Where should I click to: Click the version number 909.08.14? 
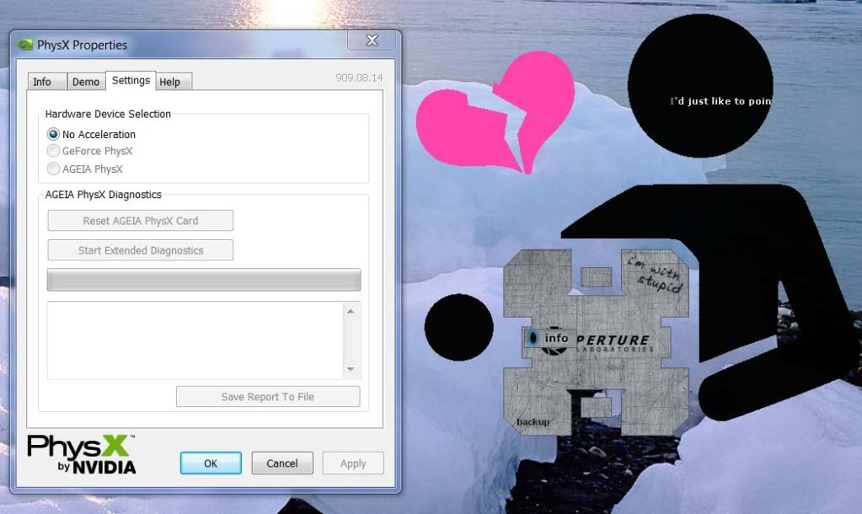359,78
